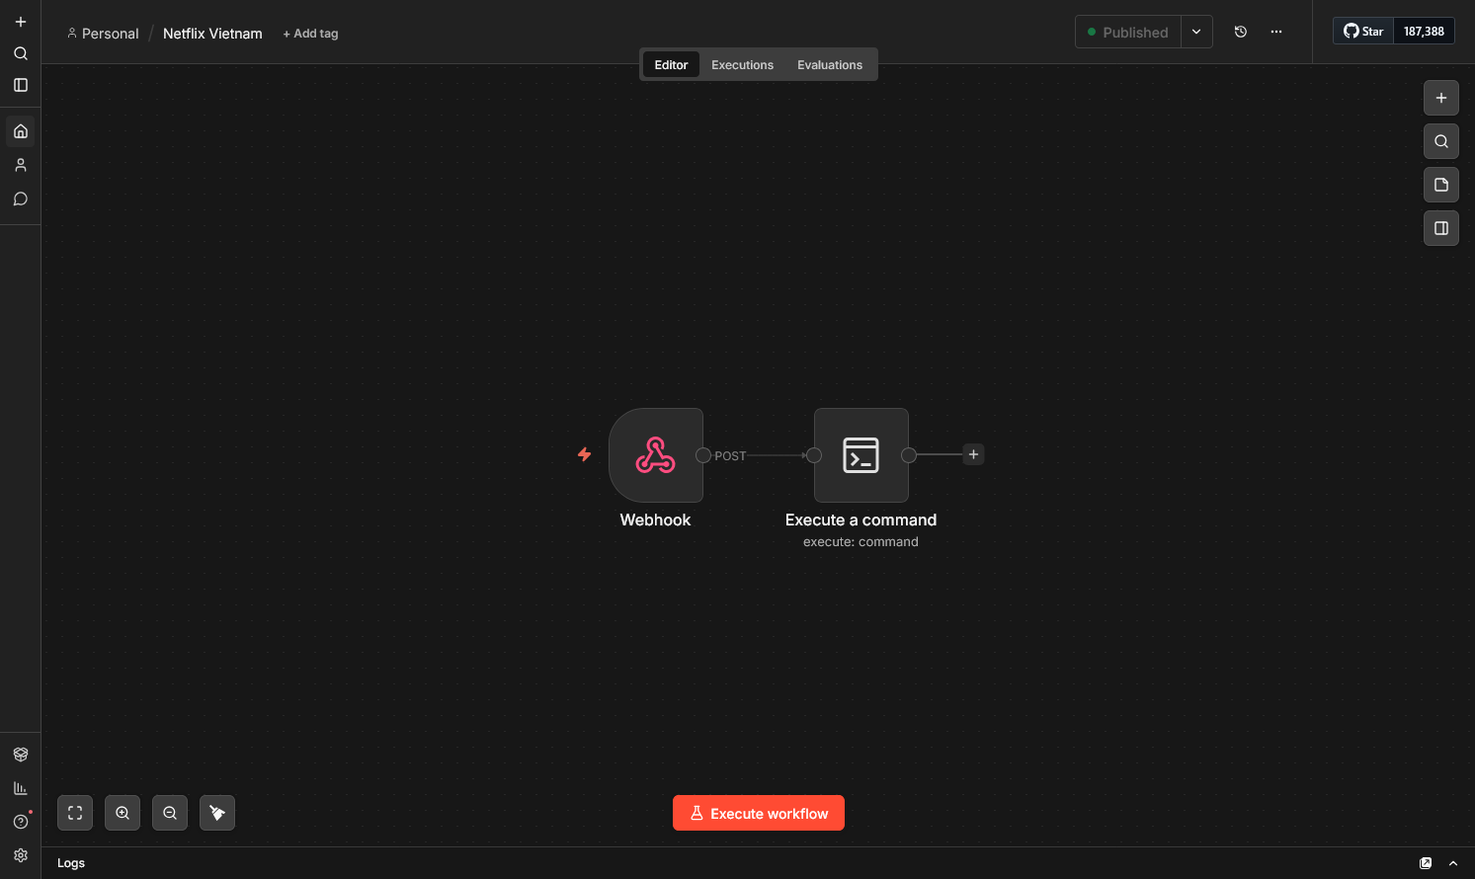This screenshot has height=879, width=1475.
Task: Click the plus icon in left sidebar
Action: click(x=21, y=22)
